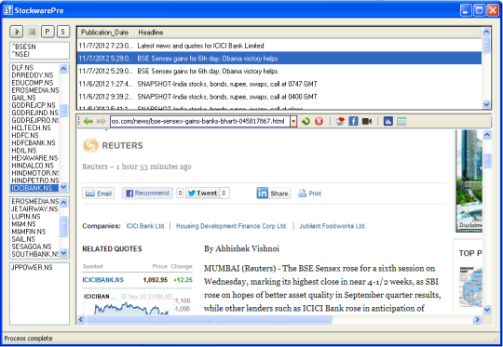Screen dimensions: 503x347
Task: Open the SNAPSHOT headline for 0747 GMT
Action: (279, 84)
